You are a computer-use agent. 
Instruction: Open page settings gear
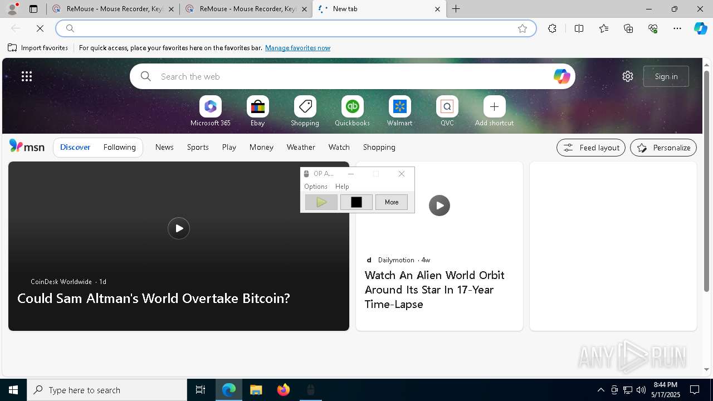point(628,76)
